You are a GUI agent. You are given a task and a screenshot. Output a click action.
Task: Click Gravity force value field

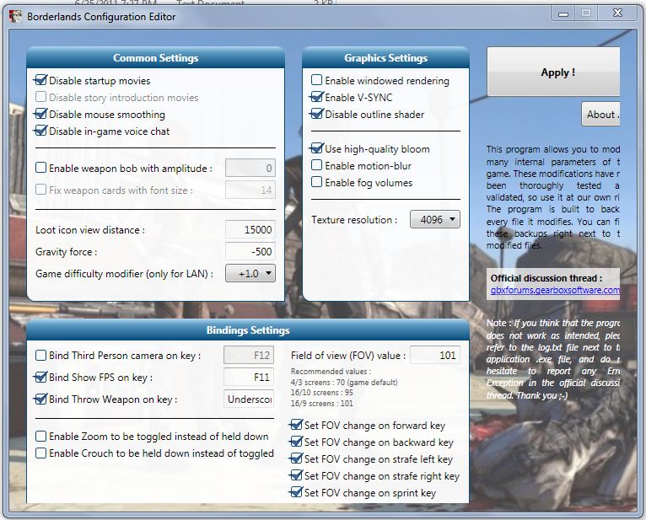pyautogui.click(x=250, y=251)
